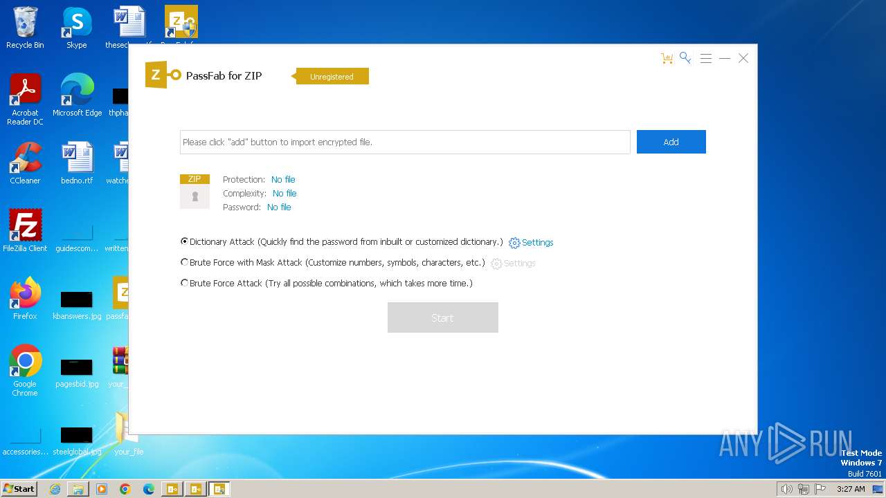This screenshot has height=498, width=886.
Task: Open the hamburger menu in PassFab
Action: (706, 59)
